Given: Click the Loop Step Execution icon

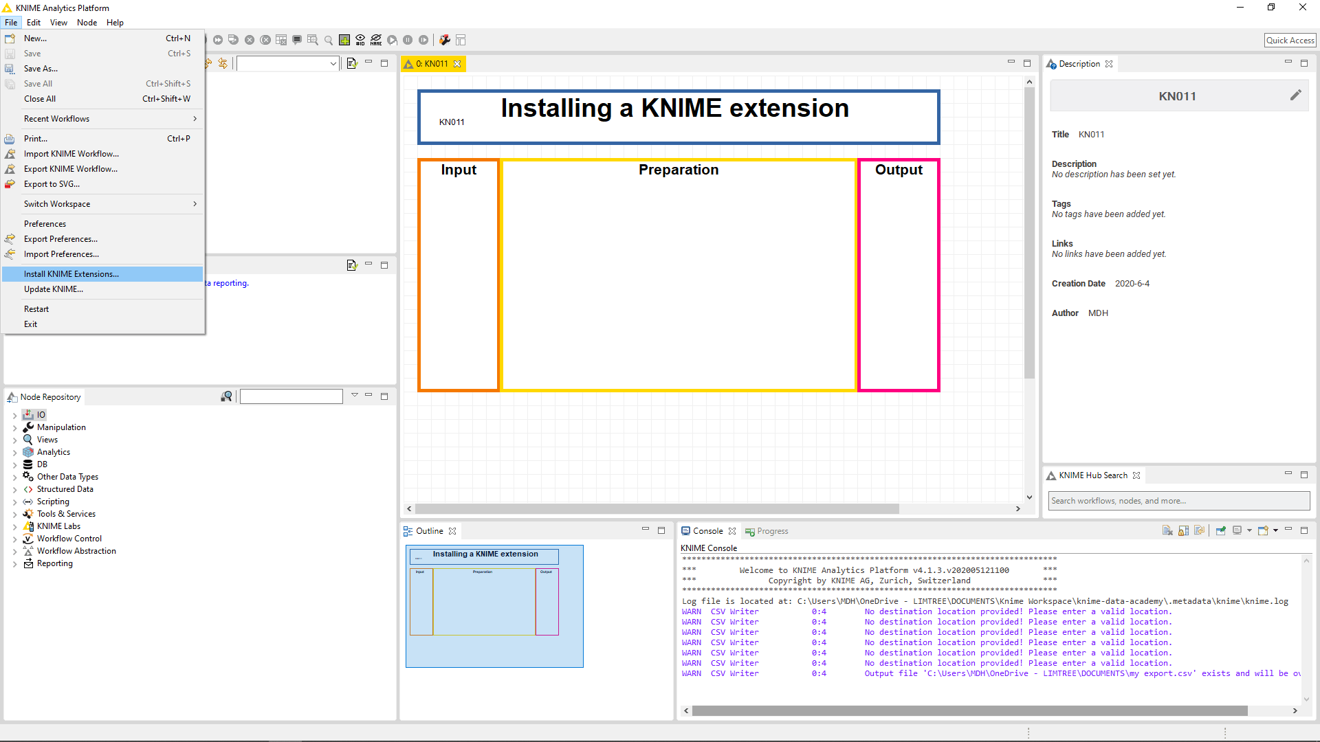Looking at the screenshot, I should [x=392, y=40].
